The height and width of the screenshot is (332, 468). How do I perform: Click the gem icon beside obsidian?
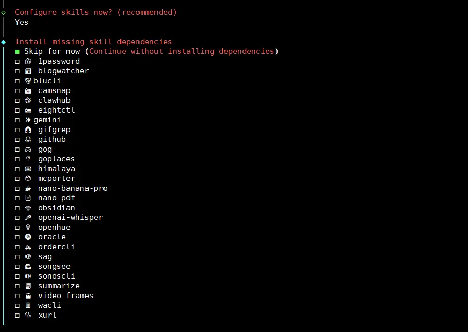click(28, 208)
